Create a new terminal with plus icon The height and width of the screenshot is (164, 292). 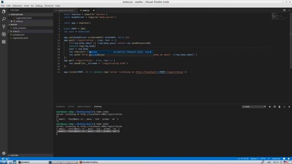[x=270, y=107]
